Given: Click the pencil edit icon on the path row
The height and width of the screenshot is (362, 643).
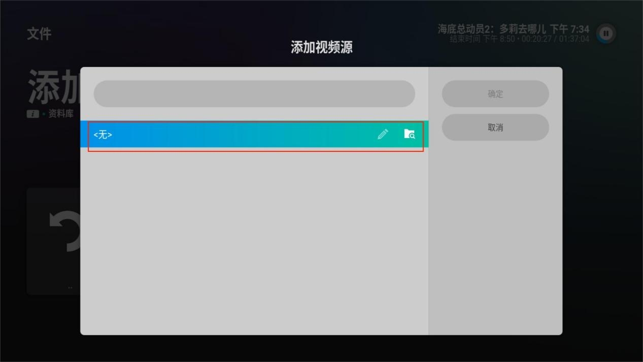Looking at the screenshot, I should (x=383, y=134).
